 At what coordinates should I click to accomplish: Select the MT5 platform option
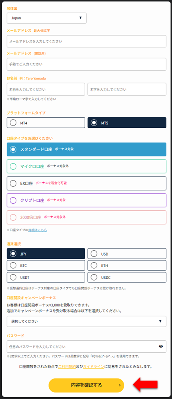pyautogui.click(x=127, y=123)
